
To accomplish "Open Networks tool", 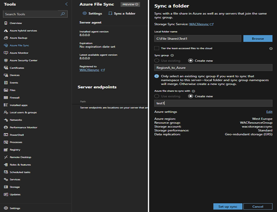I will pos(16,120).
